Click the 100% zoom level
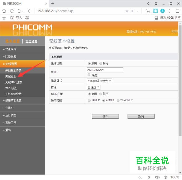 pyautogui.click(x=175, y=177)
